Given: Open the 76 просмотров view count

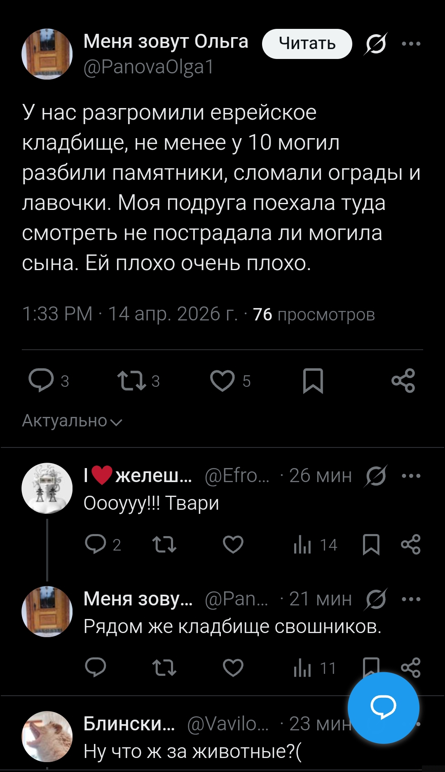Looking at the screenshot, I should [x=314, y=314].
